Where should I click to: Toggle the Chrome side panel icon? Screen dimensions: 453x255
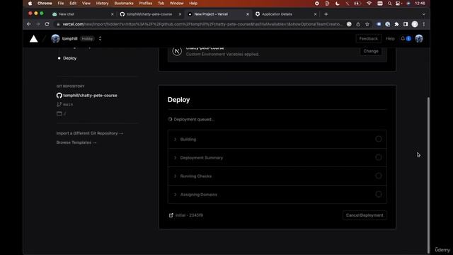tap(406, 24)
